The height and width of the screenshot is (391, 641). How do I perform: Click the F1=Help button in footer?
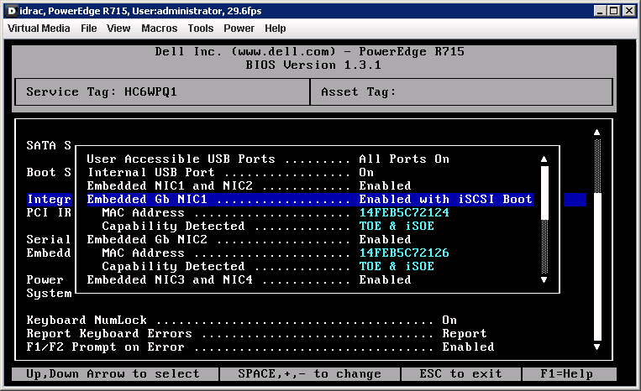pyautogui.click(x=568, y=374)
